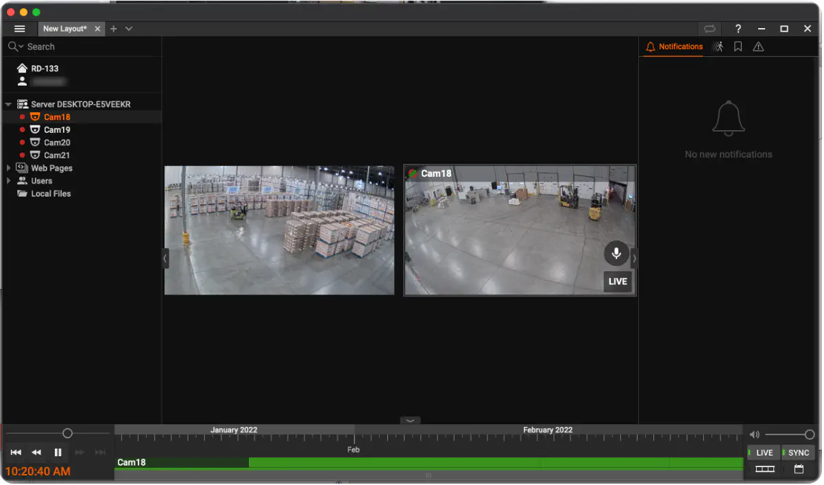
Task: Open the Motion detection panel tab
Action: (717, 47)
